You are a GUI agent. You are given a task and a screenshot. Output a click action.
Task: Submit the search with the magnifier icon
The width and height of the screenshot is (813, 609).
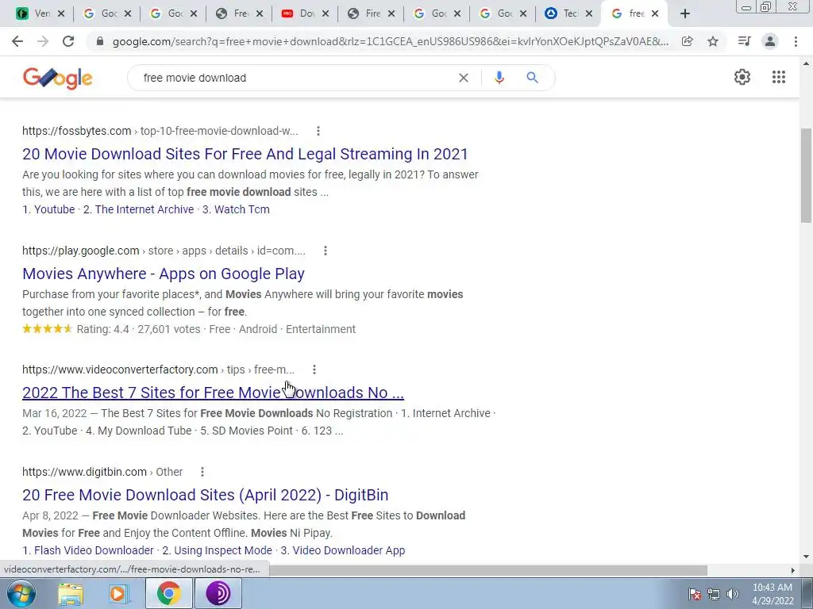click(x=532, y=78)
